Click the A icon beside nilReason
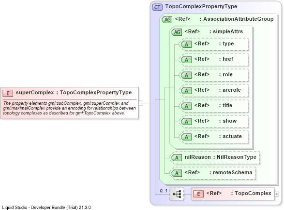The height and width of the screenshot is (210, 284). (x=177, y=158)
